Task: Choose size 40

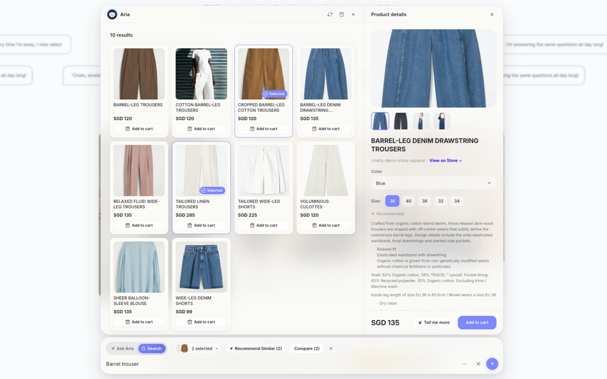Action: pyautogui.click(x=409, y=201)
